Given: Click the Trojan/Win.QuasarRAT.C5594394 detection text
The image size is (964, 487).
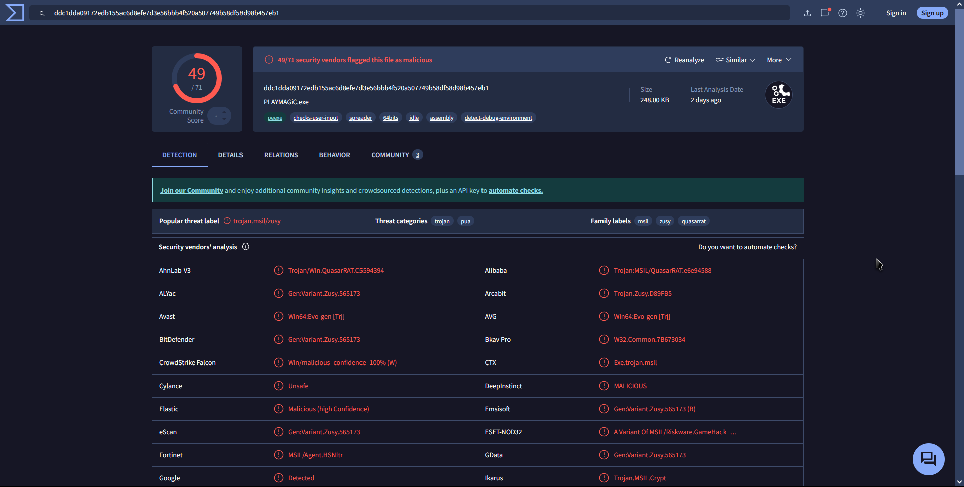Looking at the screenshot, I should pyautogui.click(x=336, y=270).
